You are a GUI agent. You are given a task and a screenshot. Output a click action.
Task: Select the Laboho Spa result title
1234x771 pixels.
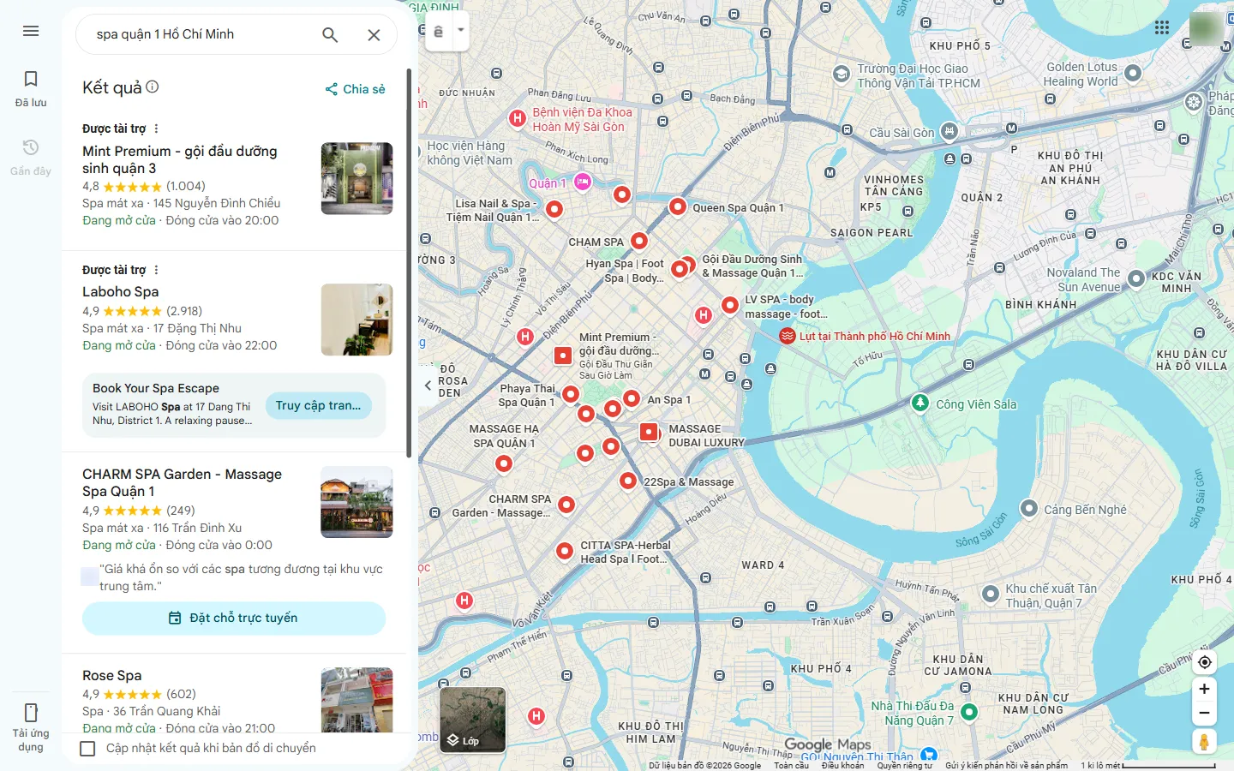(x=121, y=292)
